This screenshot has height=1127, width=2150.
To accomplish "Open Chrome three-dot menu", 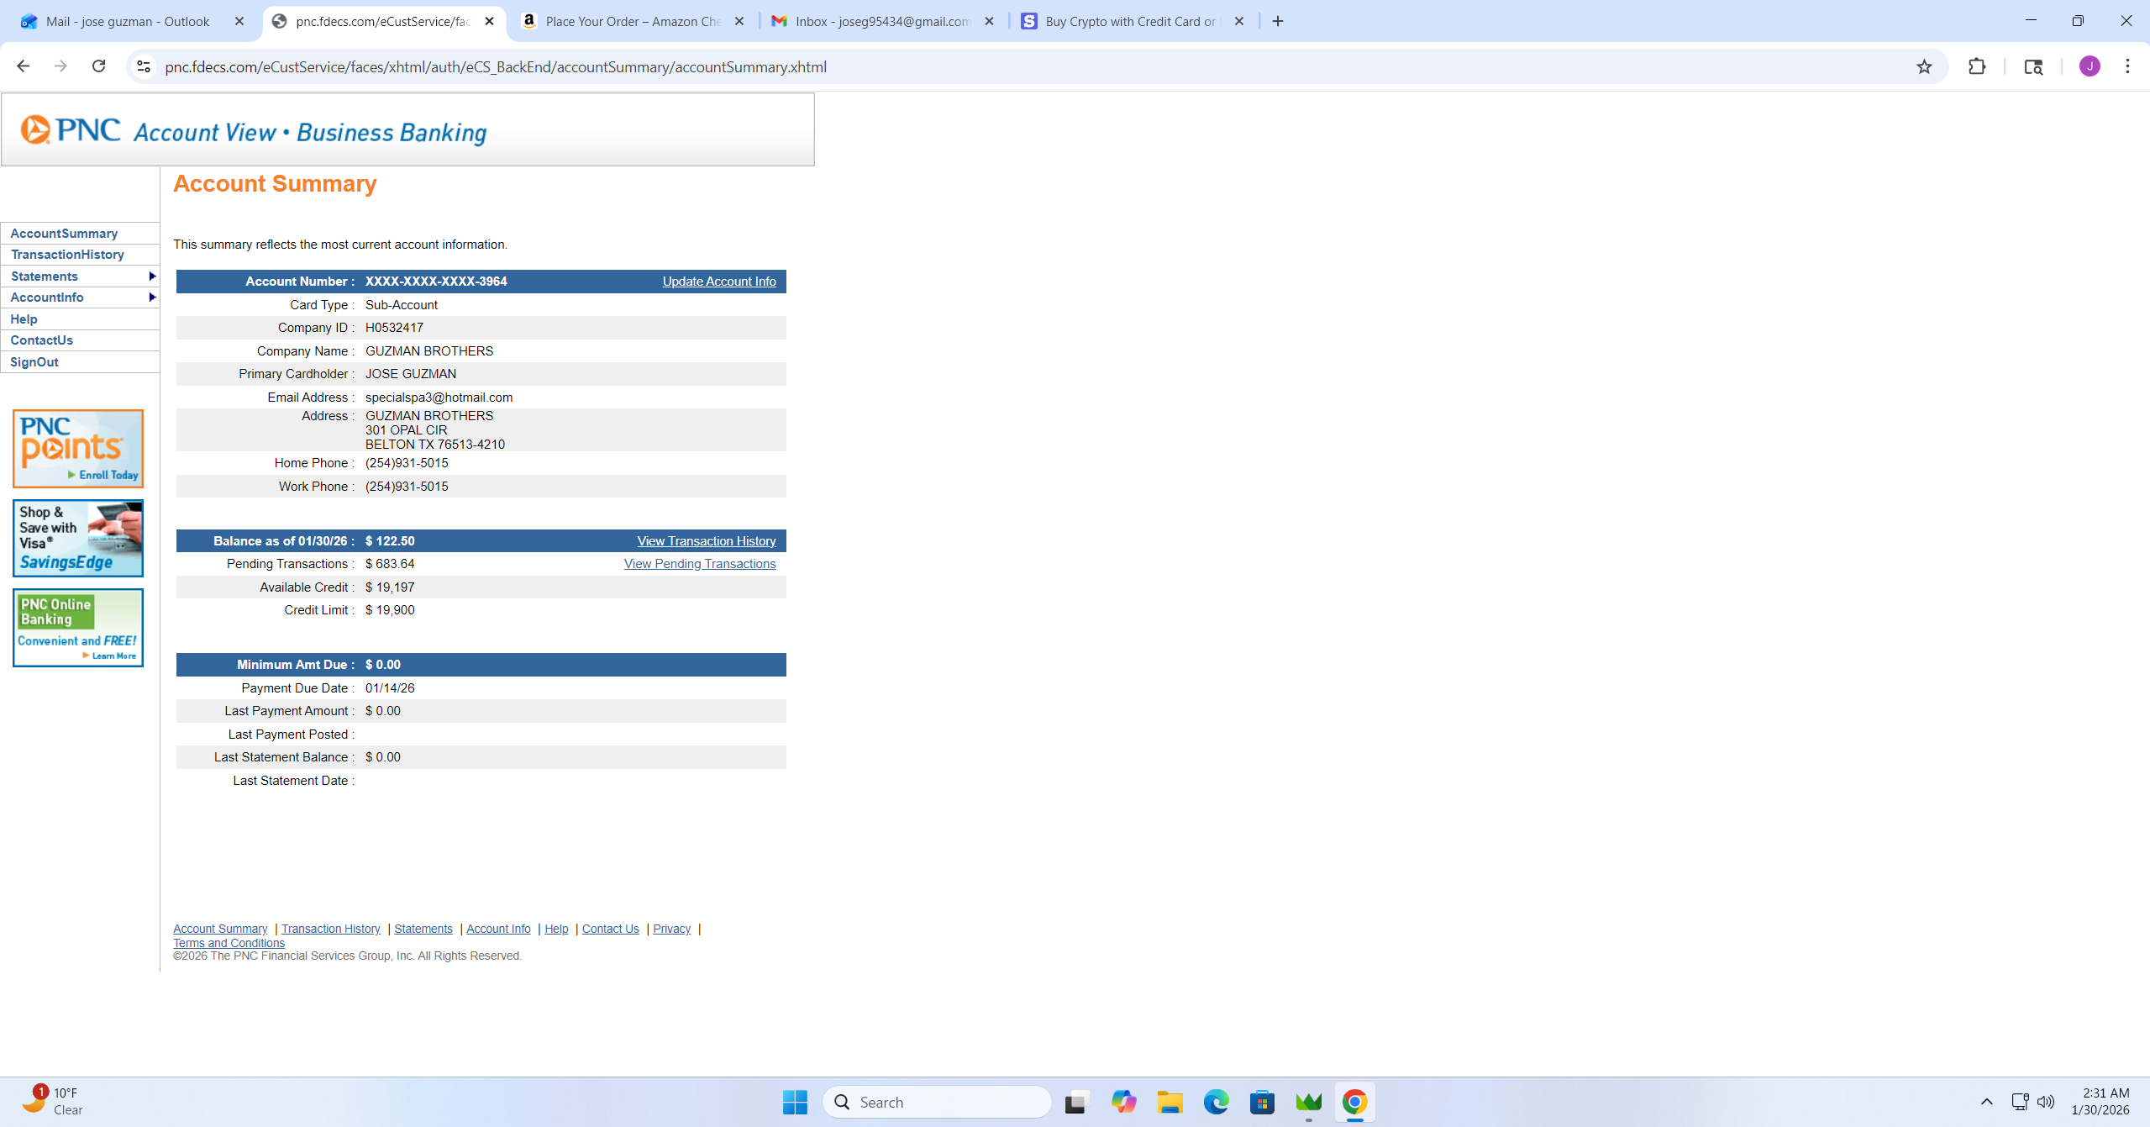I will (x=2127, y=66).
